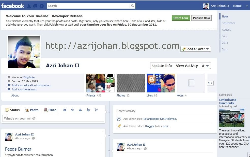
Task: Select the Photo composer tab
Action: tap(32, 110)
